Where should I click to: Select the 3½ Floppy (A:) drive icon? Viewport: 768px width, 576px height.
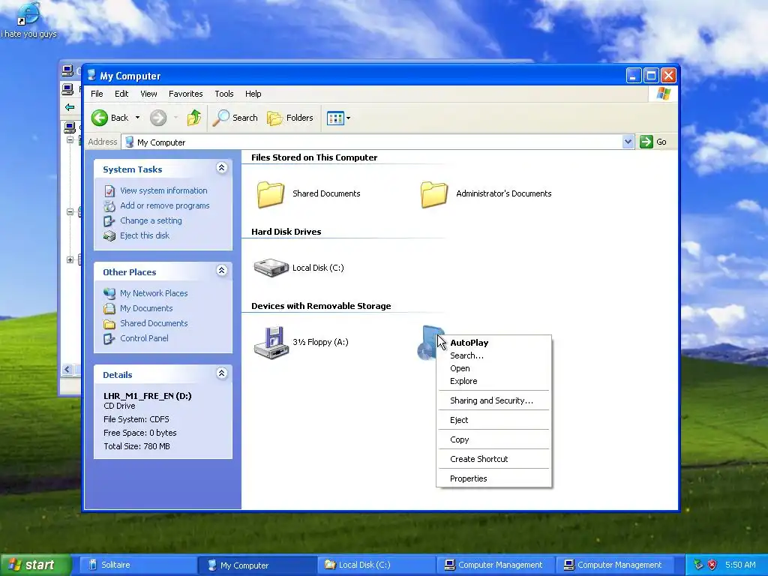pyautogui.click(x=271, y=342)
